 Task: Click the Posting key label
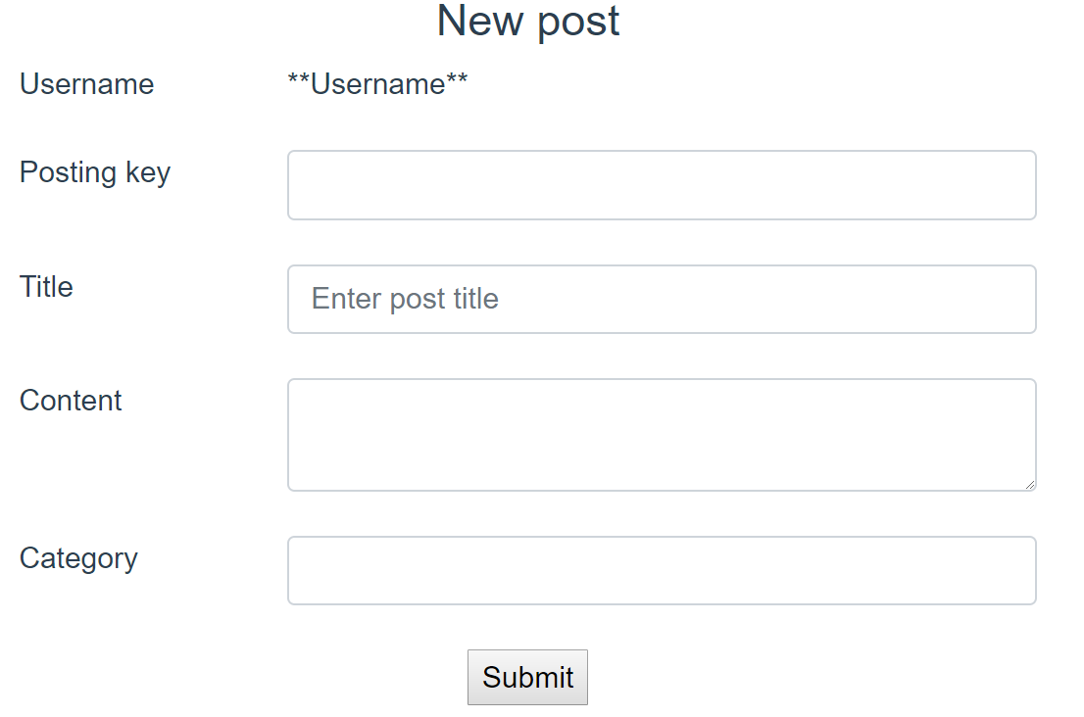tap(95, 172)
